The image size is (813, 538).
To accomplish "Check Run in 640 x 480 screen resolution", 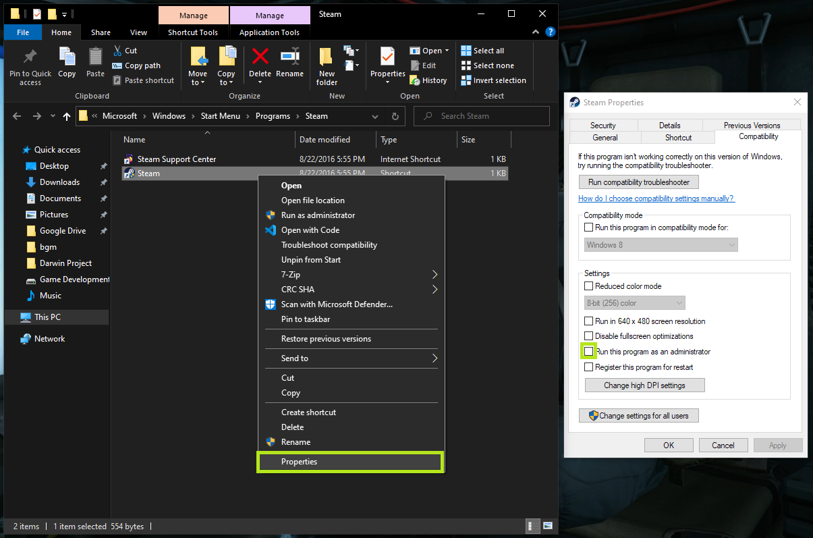I will [x=588, y=321].
